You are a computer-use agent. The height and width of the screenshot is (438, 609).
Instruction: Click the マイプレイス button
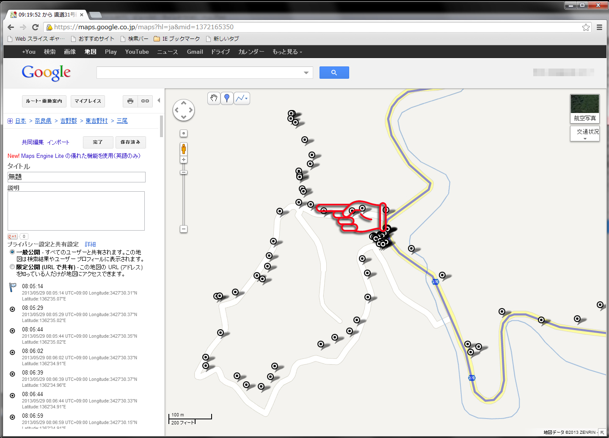coord(88,101)
